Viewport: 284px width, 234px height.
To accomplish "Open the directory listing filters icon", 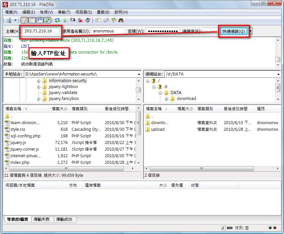I will (98, 20).
